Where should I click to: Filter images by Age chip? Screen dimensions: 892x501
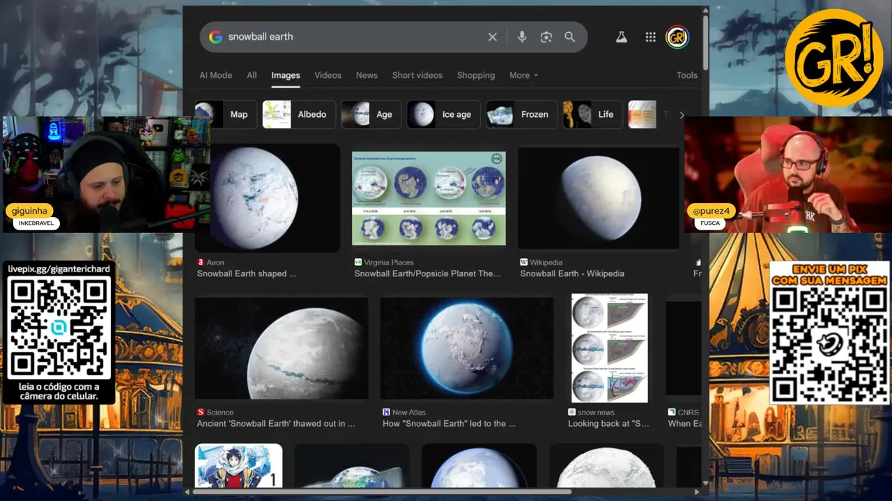371,115
